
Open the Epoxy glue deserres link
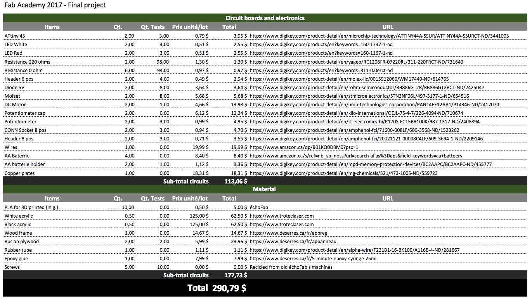tap(313, 259)
